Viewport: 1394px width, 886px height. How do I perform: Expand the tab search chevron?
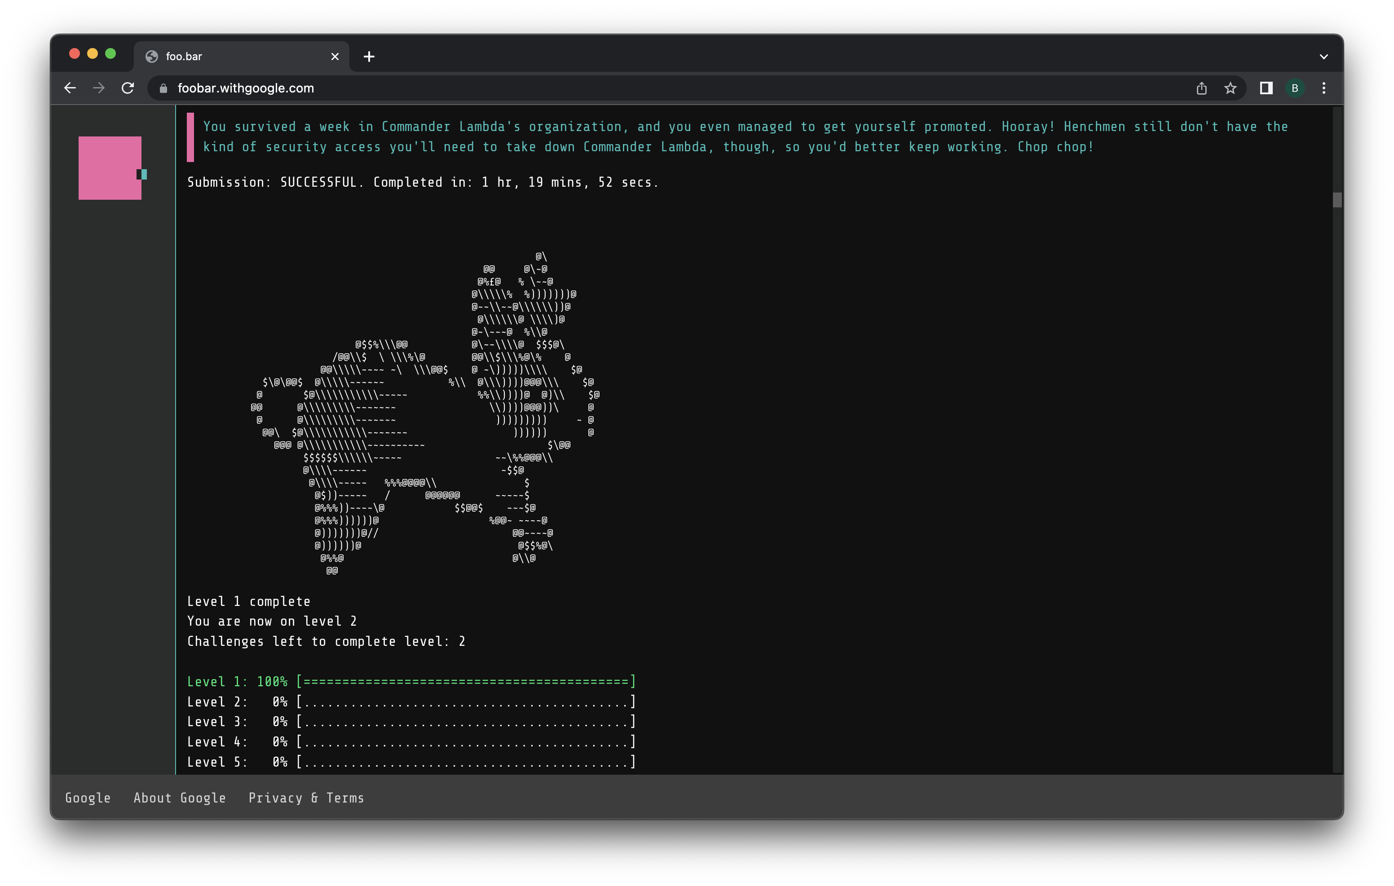click(1323, 57)
